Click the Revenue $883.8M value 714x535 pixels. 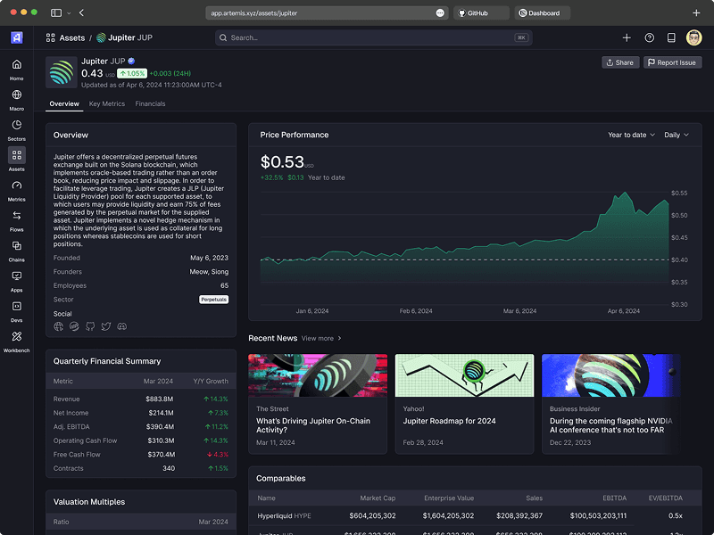160,399
